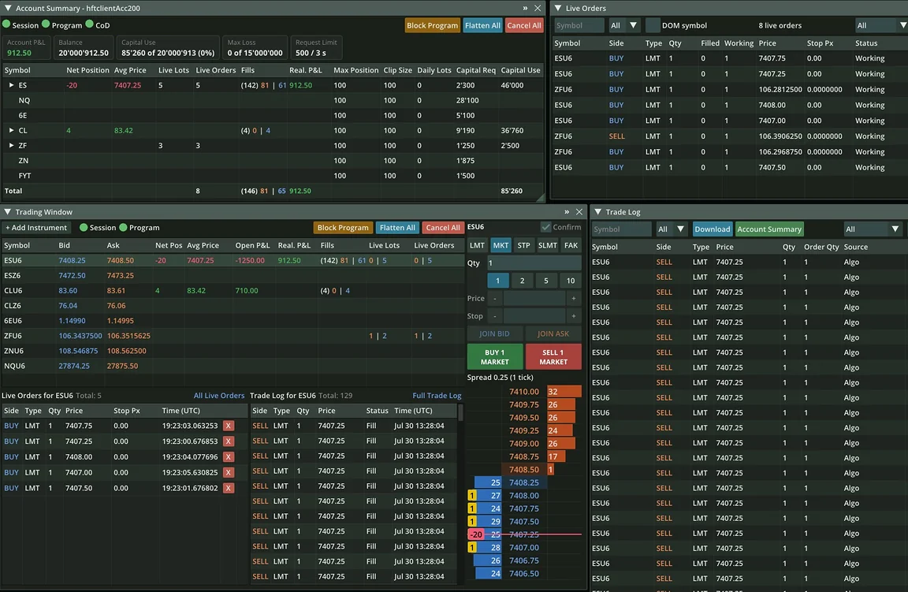Screen dimensions: 908x592
Task: Cancel the BUY order at 7407.25
Action: 228,441
